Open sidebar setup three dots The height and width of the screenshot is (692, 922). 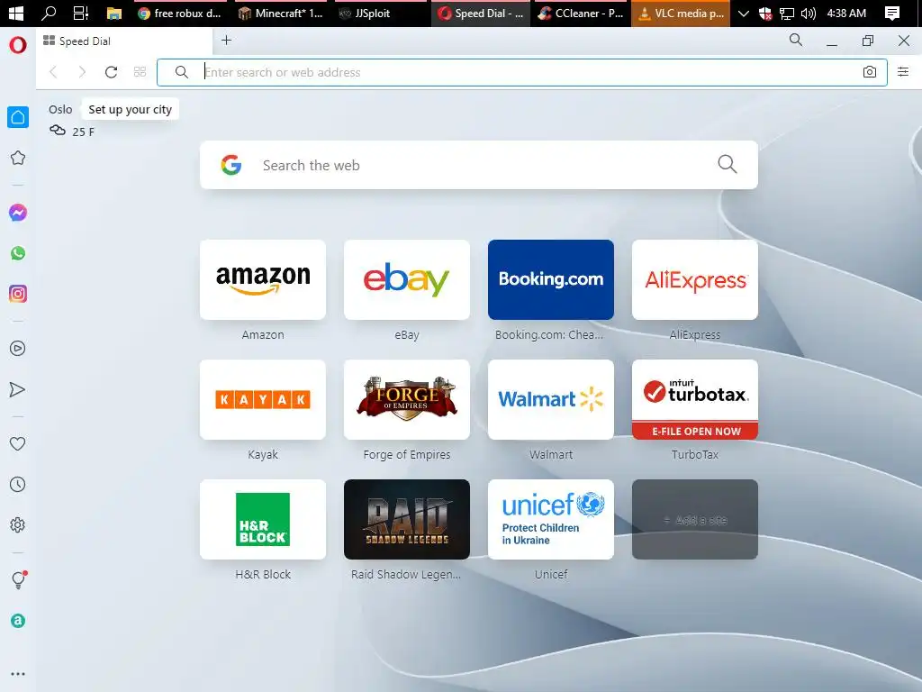[18, 674]
